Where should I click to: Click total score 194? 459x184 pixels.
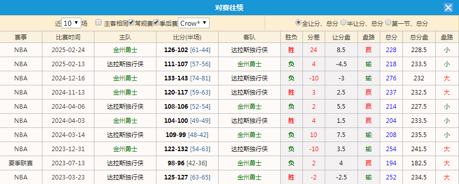click(391, 163)
